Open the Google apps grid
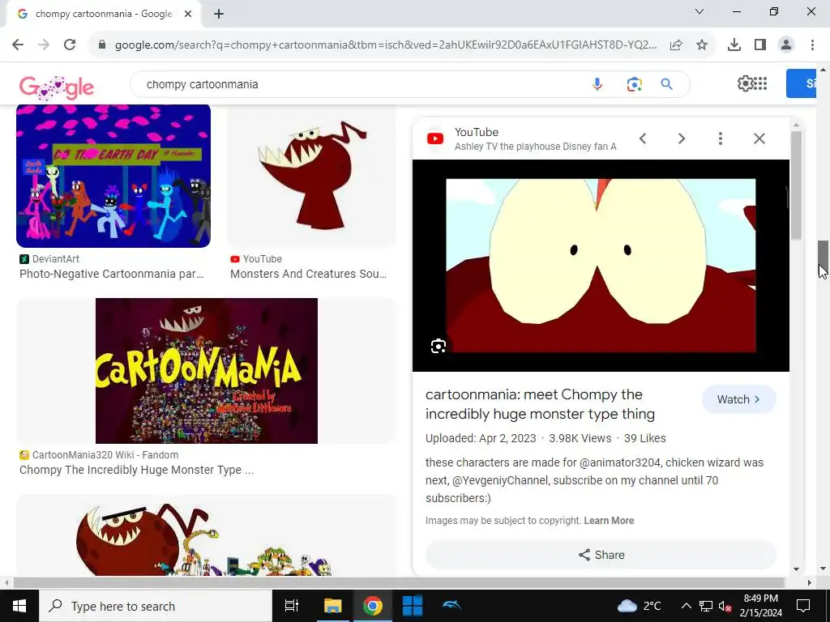830x622 pixels. point(760,83)
